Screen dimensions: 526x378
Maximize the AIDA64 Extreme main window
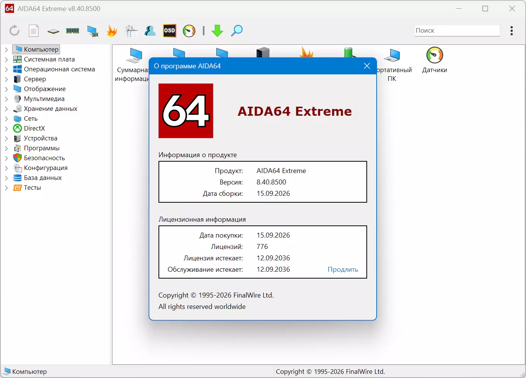pyautogui.click(x=485, y=9)
